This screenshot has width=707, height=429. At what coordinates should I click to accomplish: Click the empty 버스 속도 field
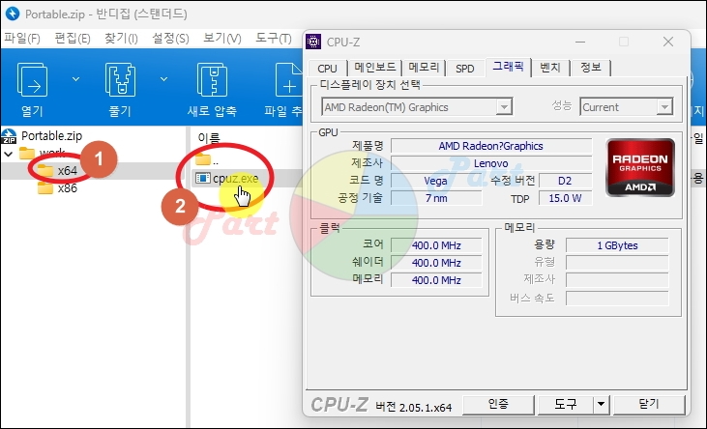coord(617,298)
